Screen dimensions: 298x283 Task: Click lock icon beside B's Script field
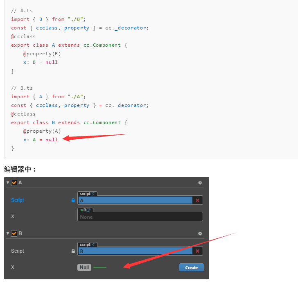[x=73, y=251]
